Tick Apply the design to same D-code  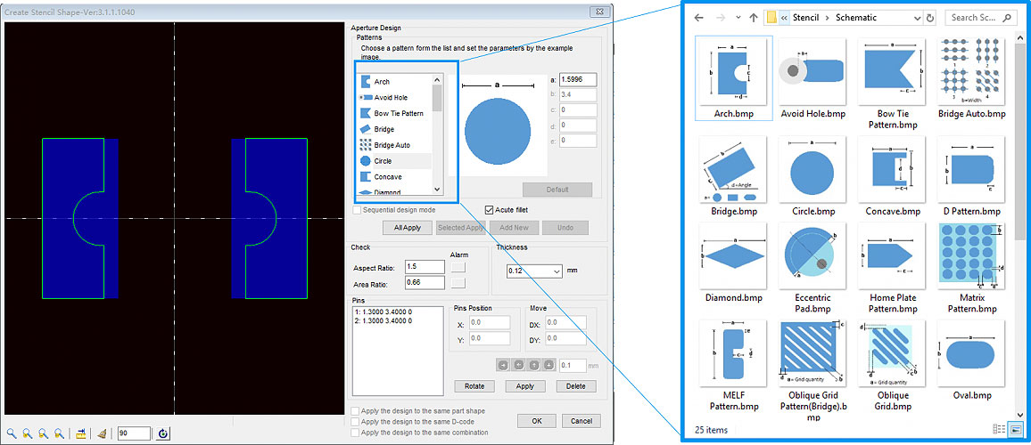[357, 422]
